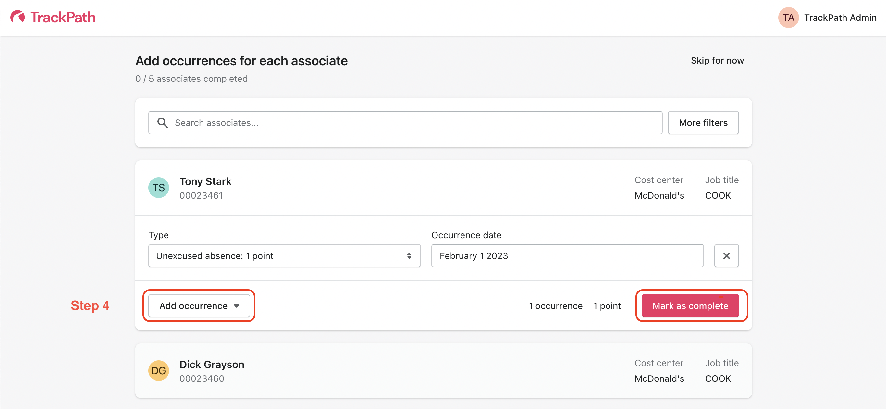Select the Tony Stark associate name

pyautogui.click(x=205, y=181)
